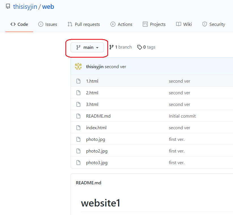Click the Actions play icon
This screenshot has width=233, height=215.
click(113, 24)
